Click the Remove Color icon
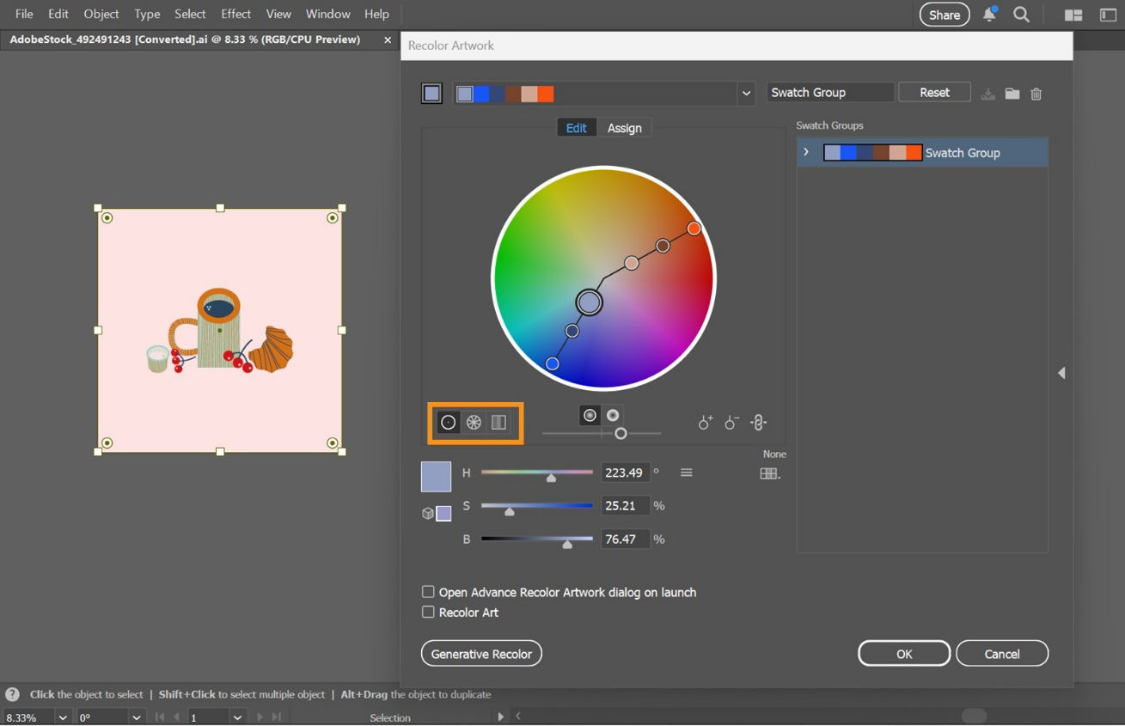The image size is (1125, 726). click(x=731, y=422)
